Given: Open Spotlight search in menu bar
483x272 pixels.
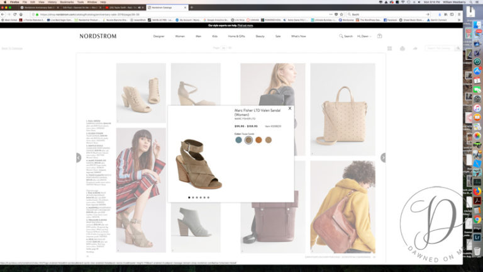Looking at the screenshot, I should click(471, 2).
